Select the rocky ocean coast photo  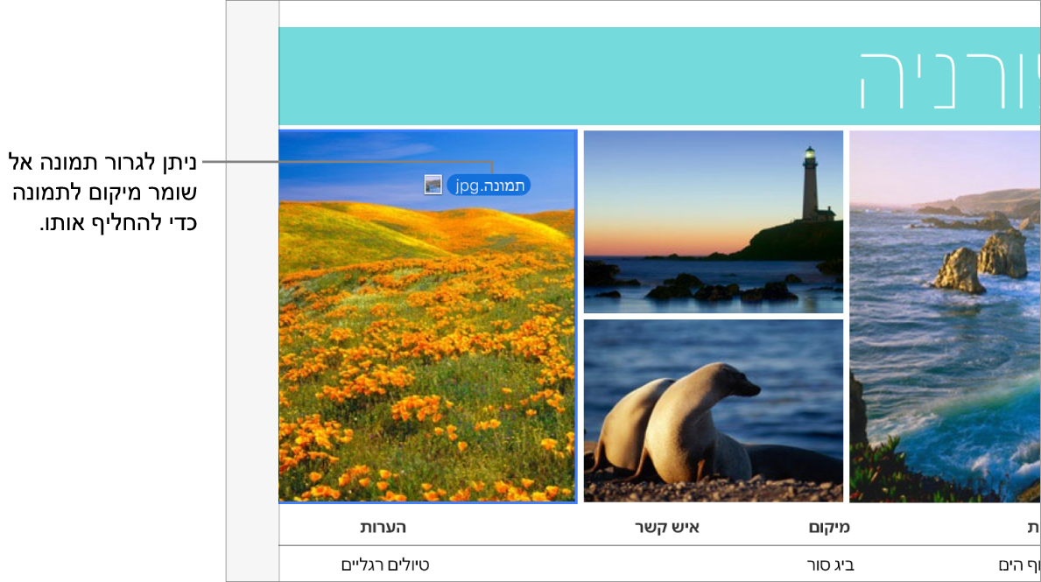point(945,316)
